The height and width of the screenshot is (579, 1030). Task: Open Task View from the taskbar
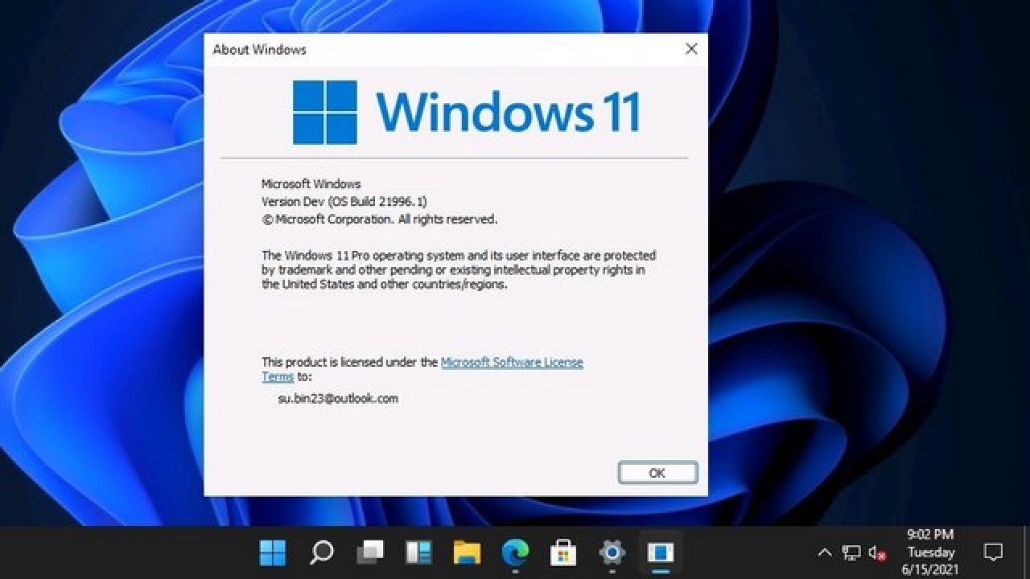369,552
